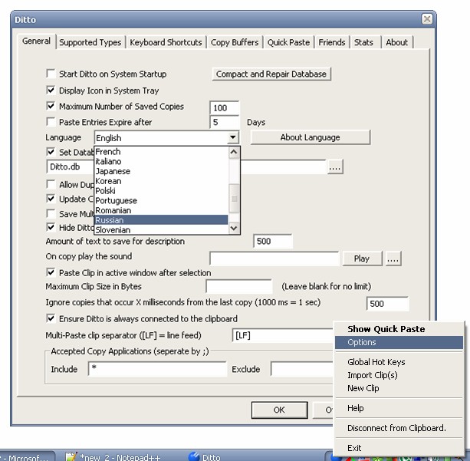Image resolution: width=470 pixels, height=461 pixels.
Task: Click the Multi-Paste clip separator field
Action: 283,335
